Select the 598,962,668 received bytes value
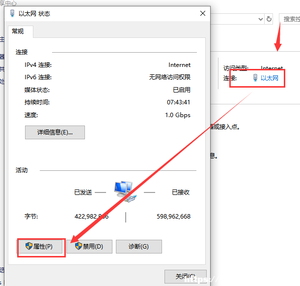This screenshot has height=286, width=300. click(173, 217)
